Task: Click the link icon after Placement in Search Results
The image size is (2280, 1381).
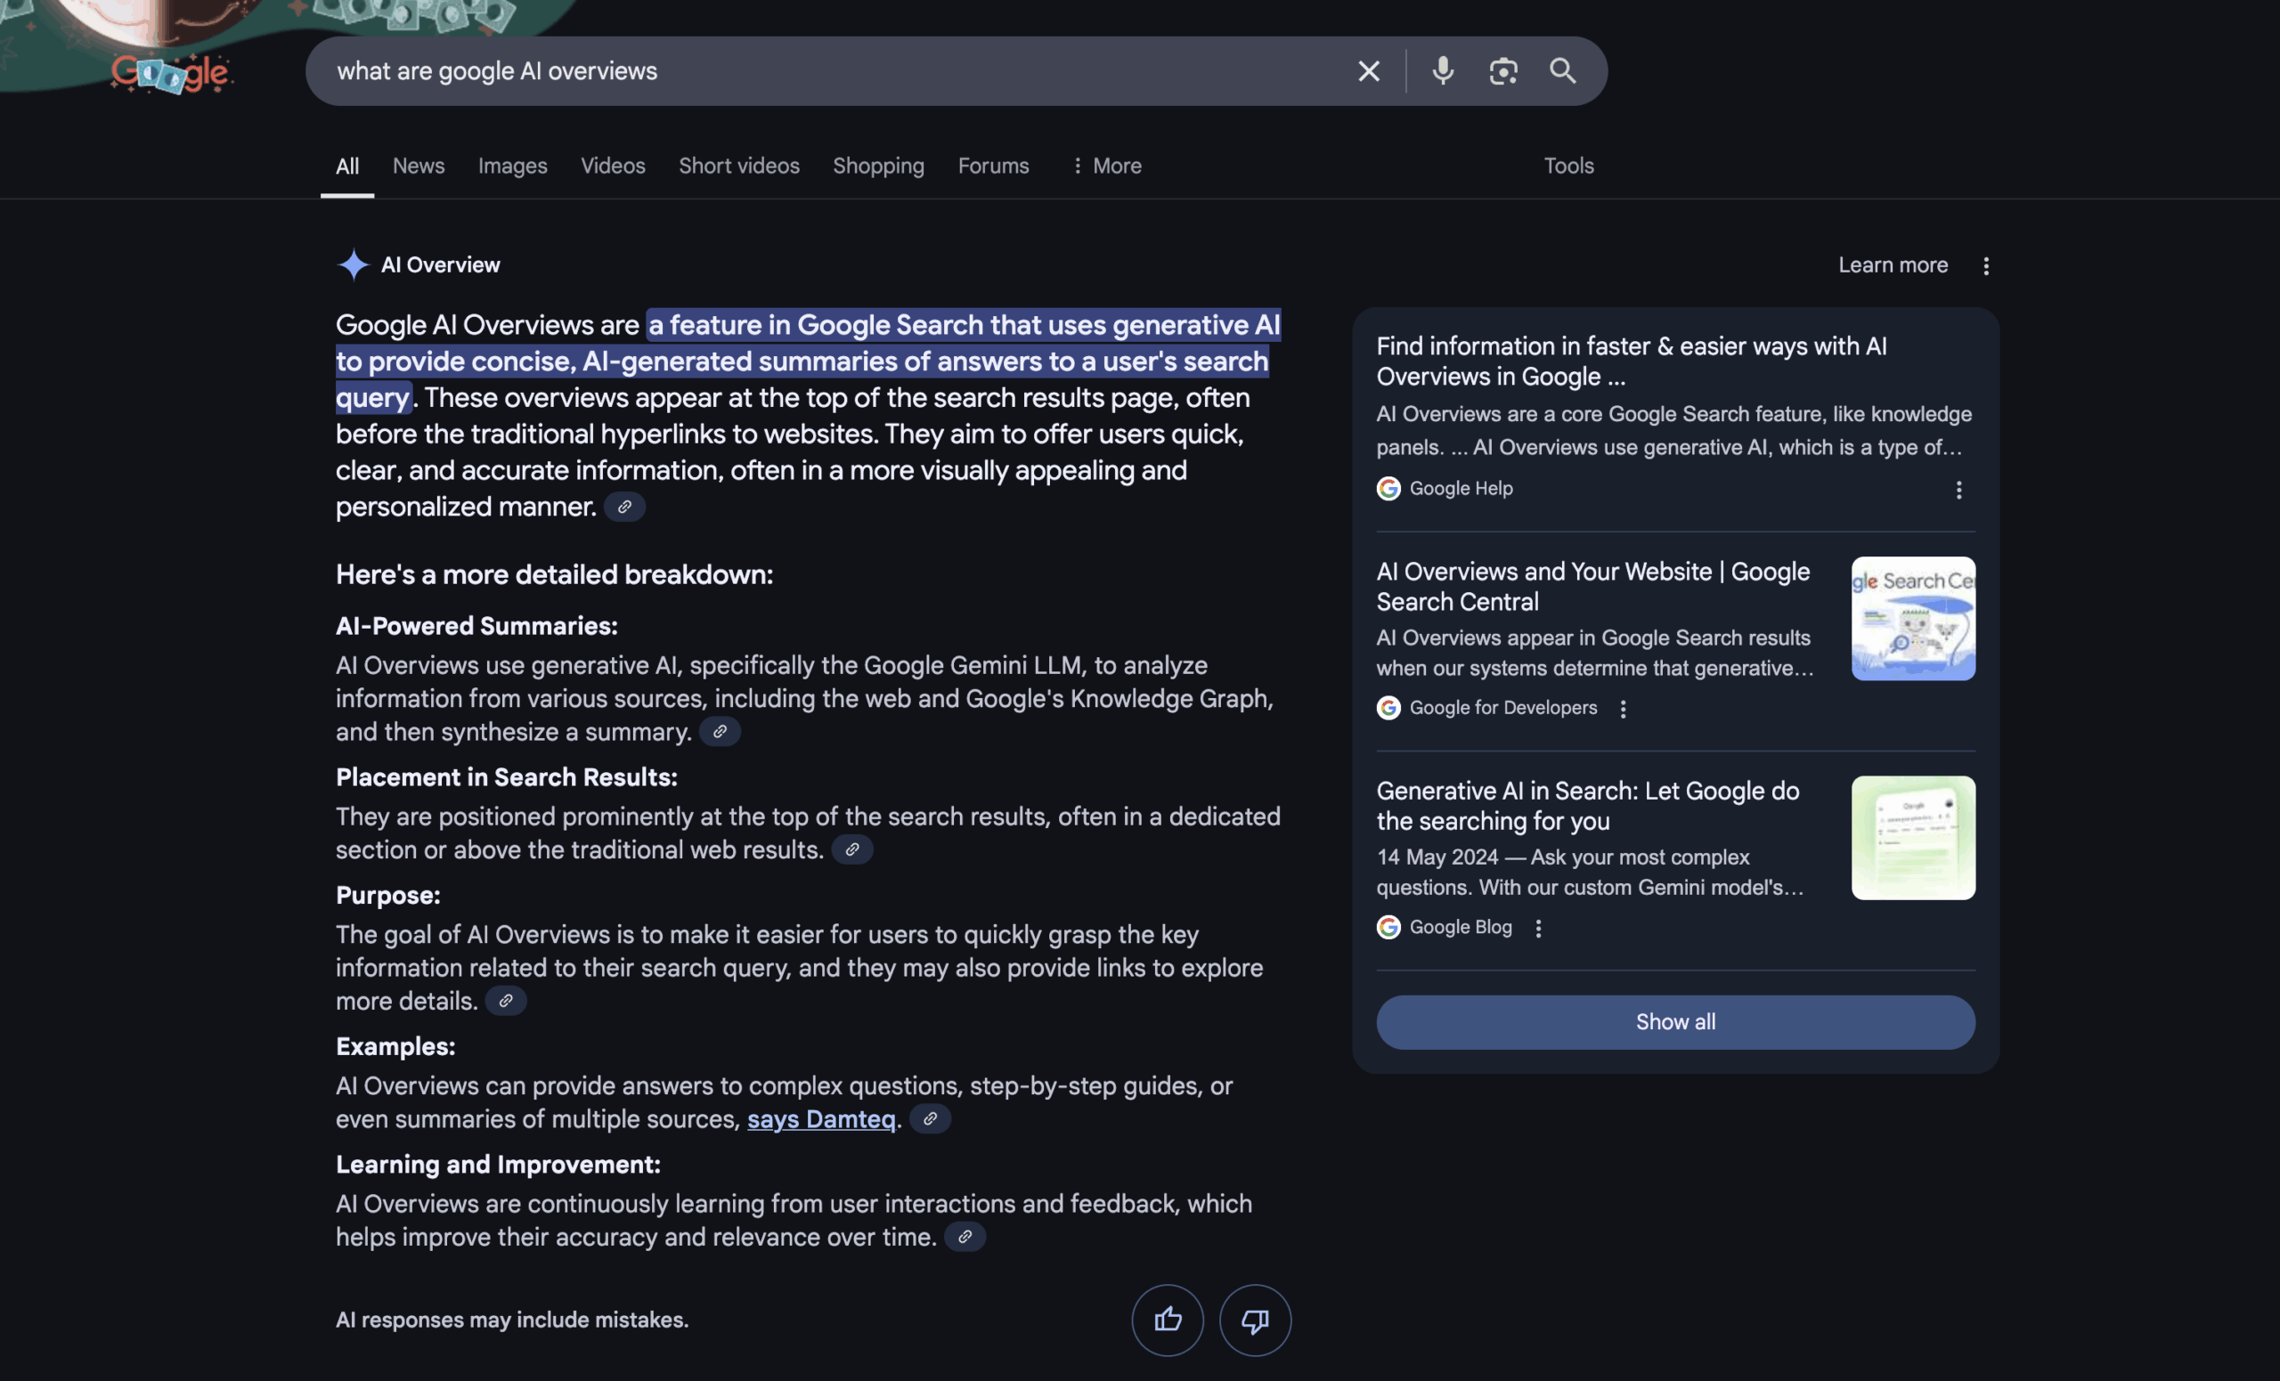Action: (x=852, y=849)
